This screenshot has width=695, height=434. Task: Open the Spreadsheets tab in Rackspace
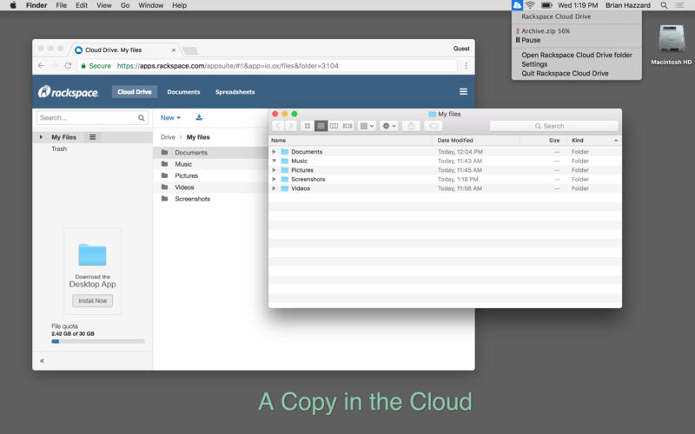point(235,92)
